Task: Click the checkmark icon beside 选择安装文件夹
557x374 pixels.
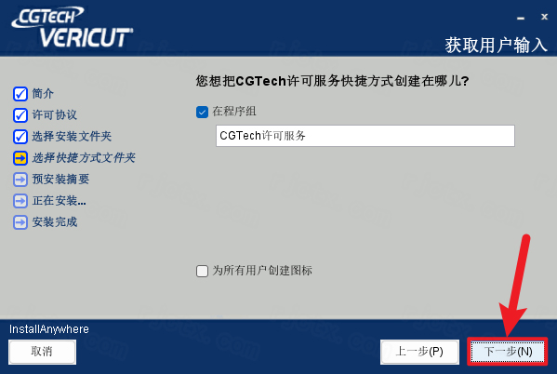Action: point(20,137)
